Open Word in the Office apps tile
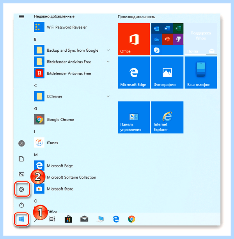Screen dimensions: 234x239 167,28
